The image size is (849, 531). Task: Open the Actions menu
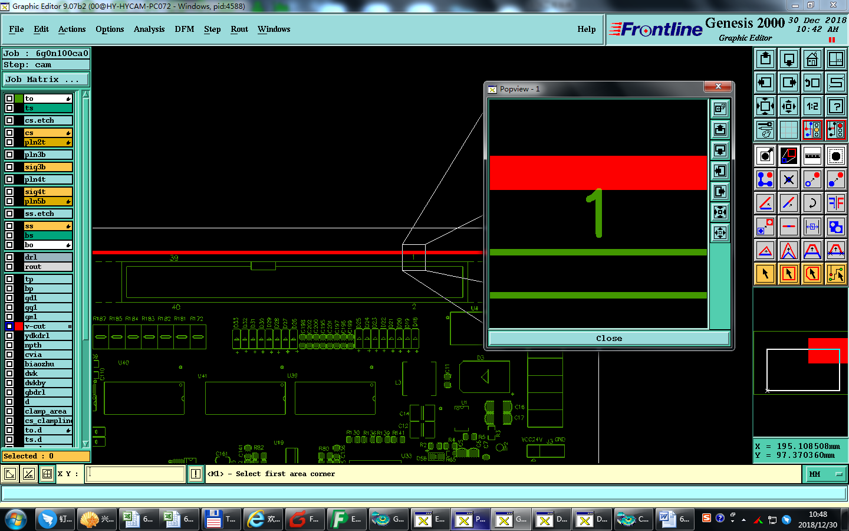(x=72, y=29)
